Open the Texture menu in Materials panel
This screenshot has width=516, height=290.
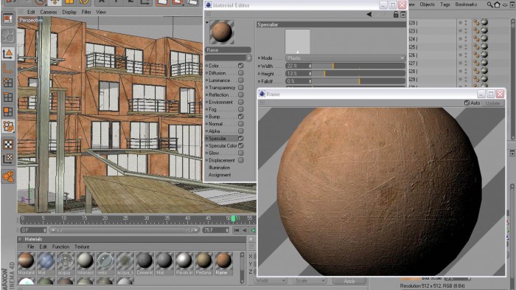pos(82,246)
